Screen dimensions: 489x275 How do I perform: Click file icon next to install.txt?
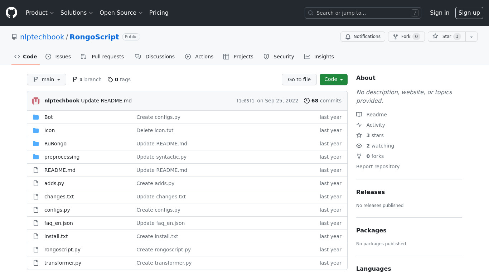pyautogui.click(x=36, y=236)
